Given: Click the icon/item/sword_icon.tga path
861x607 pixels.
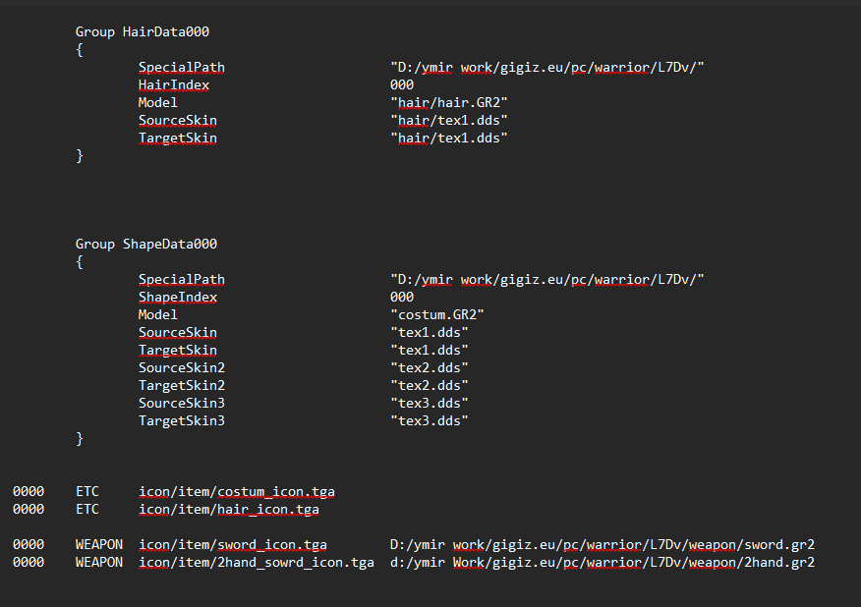Looking at the screenshot, I should tap(232, 545).
